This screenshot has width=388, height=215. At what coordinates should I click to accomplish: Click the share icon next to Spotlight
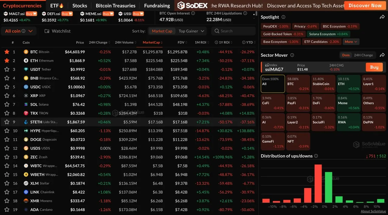[x=382, y=17]
